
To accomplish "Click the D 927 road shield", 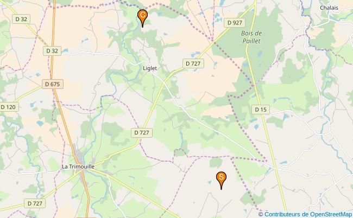I will pyautogui.click(x=235, y=23).
